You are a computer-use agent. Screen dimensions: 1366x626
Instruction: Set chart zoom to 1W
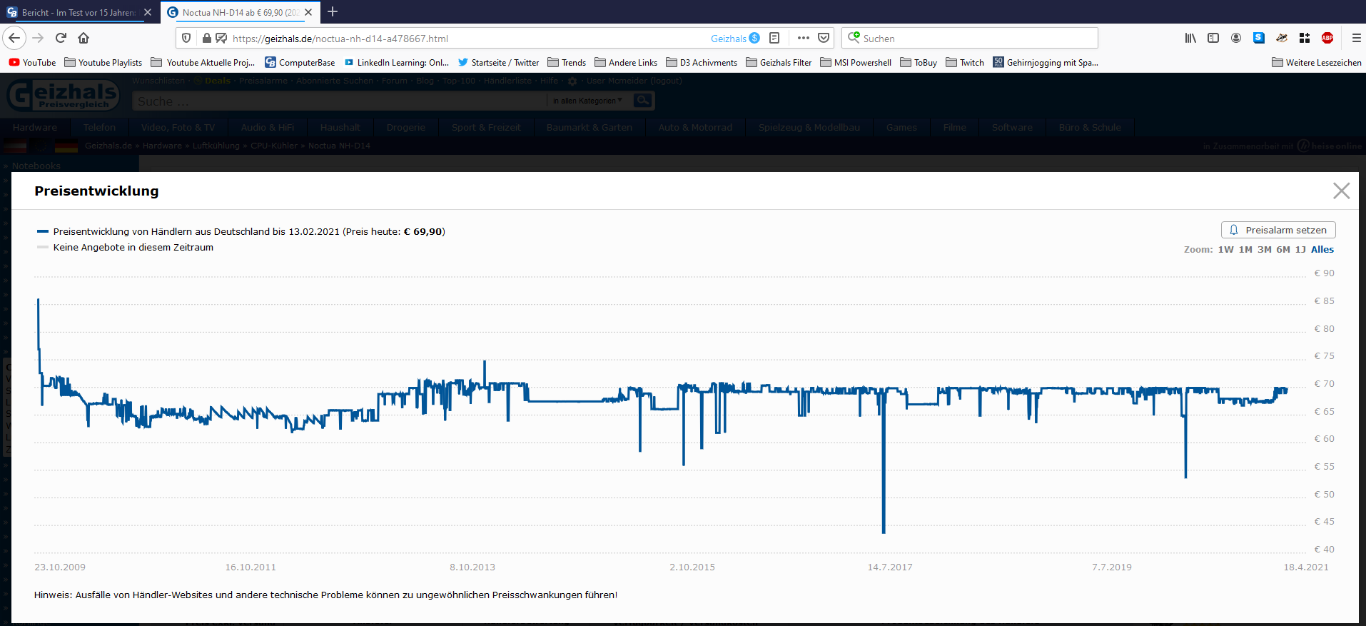(x=1225, y=250)
